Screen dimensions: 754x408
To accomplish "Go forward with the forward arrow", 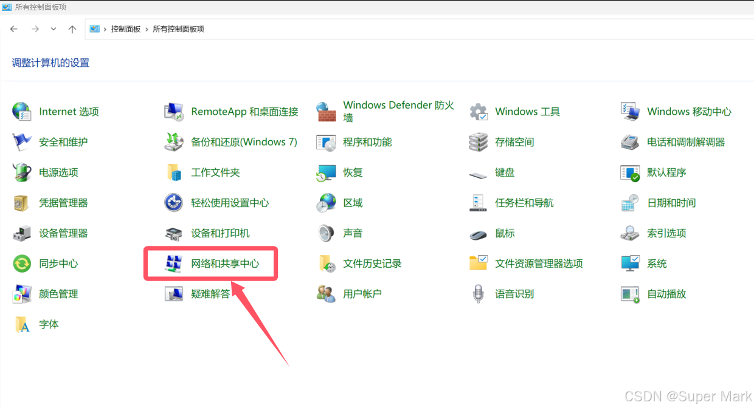I will [35, 29].
